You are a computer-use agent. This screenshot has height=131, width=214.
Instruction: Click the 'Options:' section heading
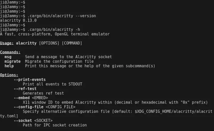point(9,75)
